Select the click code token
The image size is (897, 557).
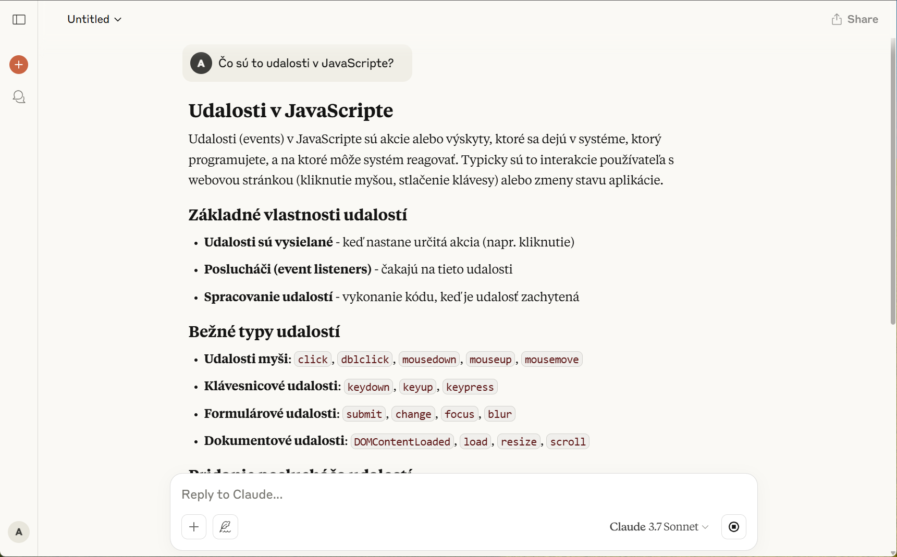point(312,359)
